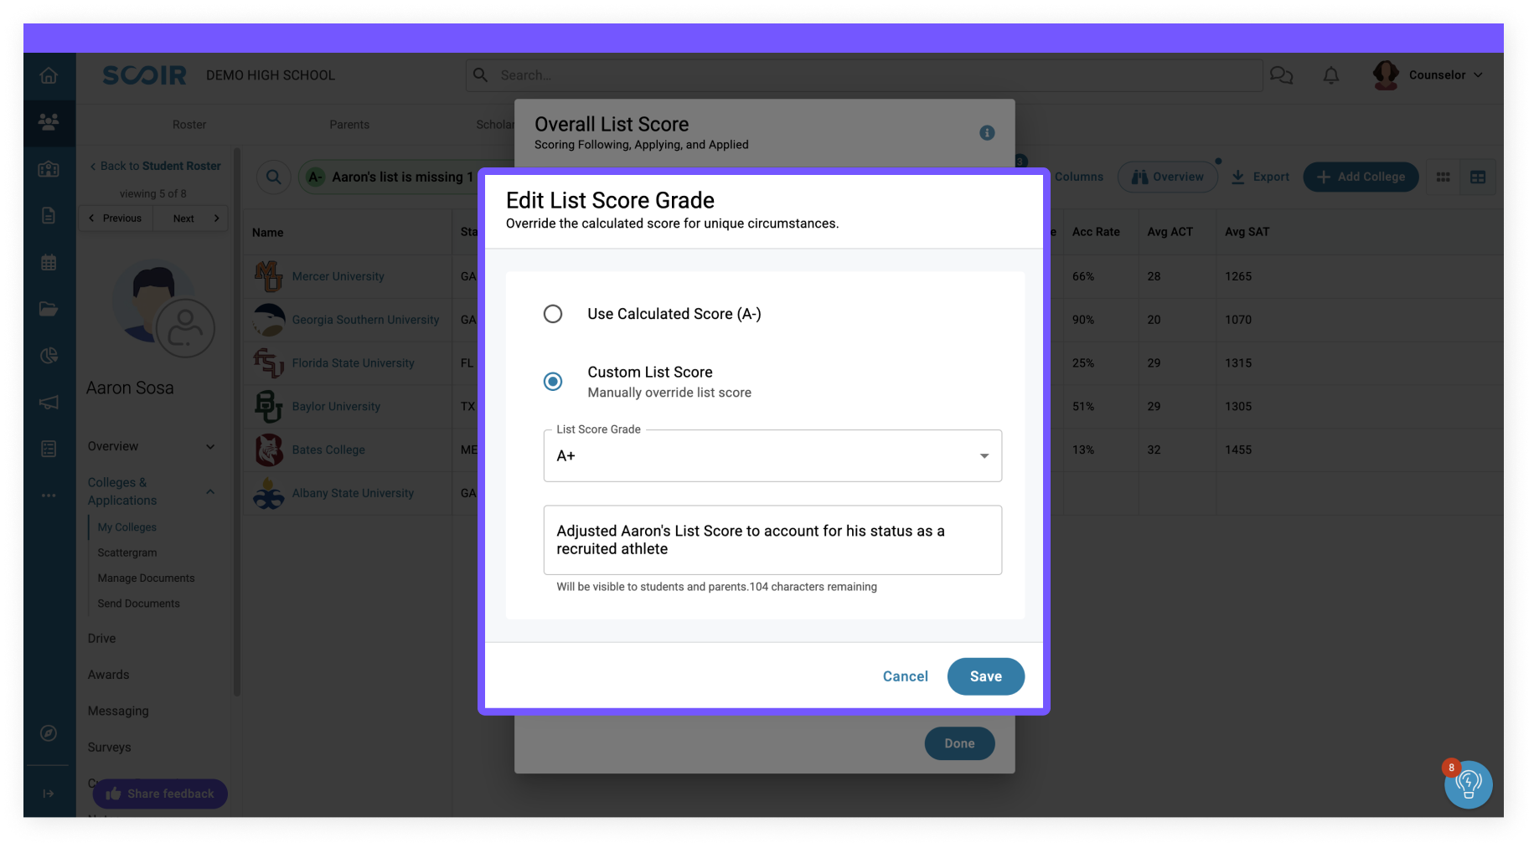Click the Avg ACT column header
The width and height of the screenshot is (1534, 848).
point(1170,233)
